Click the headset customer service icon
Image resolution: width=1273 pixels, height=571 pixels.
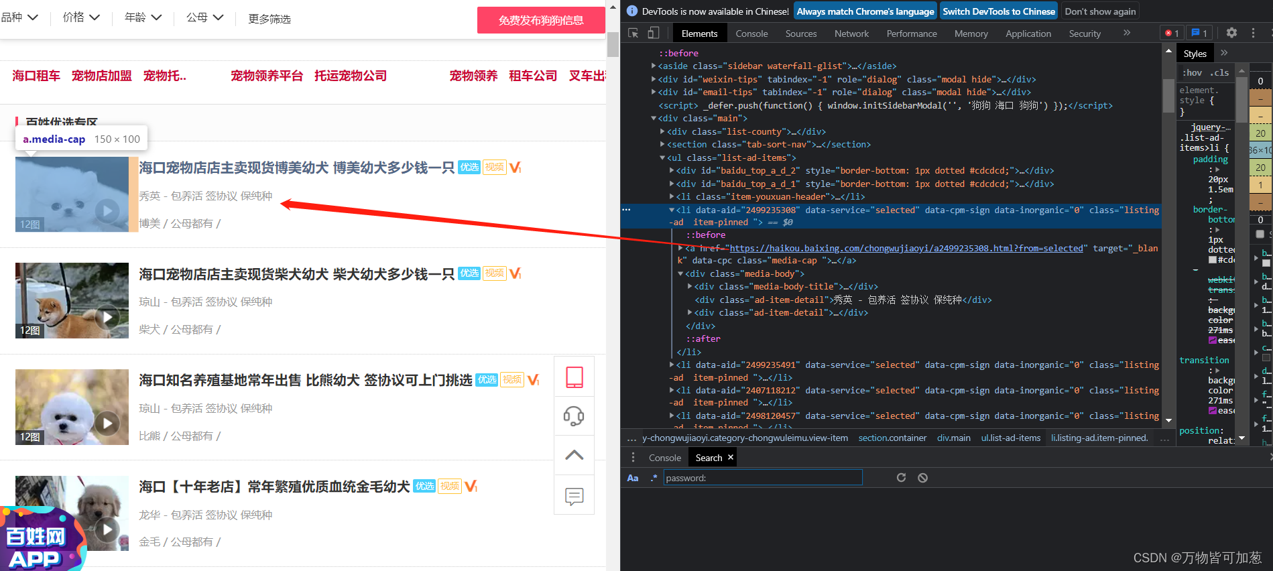(x=574, y=416)
